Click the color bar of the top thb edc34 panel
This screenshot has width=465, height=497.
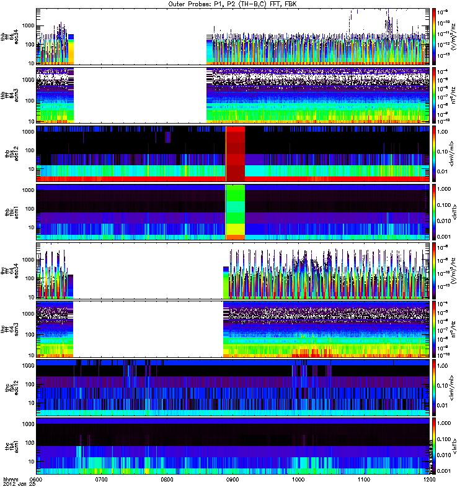click(434, 37)
